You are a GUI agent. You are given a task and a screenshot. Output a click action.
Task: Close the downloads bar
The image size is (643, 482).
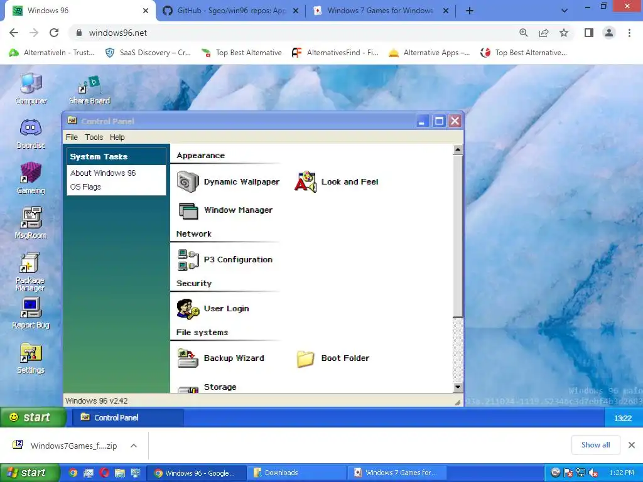click(632, 445)
